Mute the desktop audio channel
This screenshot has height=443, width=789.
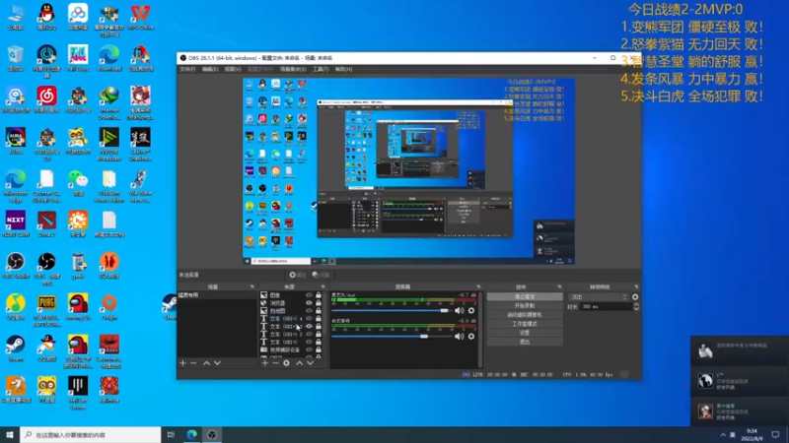click(x=459, y=336)
